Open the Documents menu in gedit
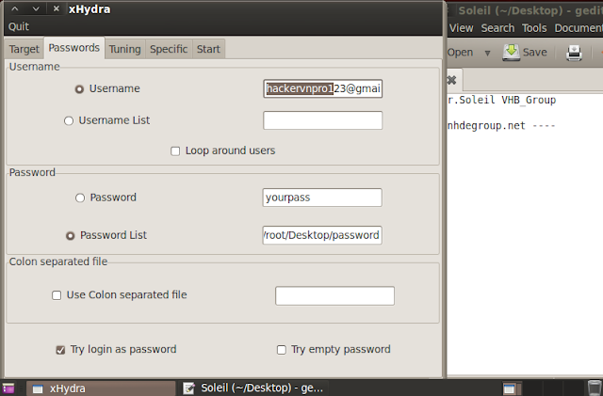 tap(578, 28)
